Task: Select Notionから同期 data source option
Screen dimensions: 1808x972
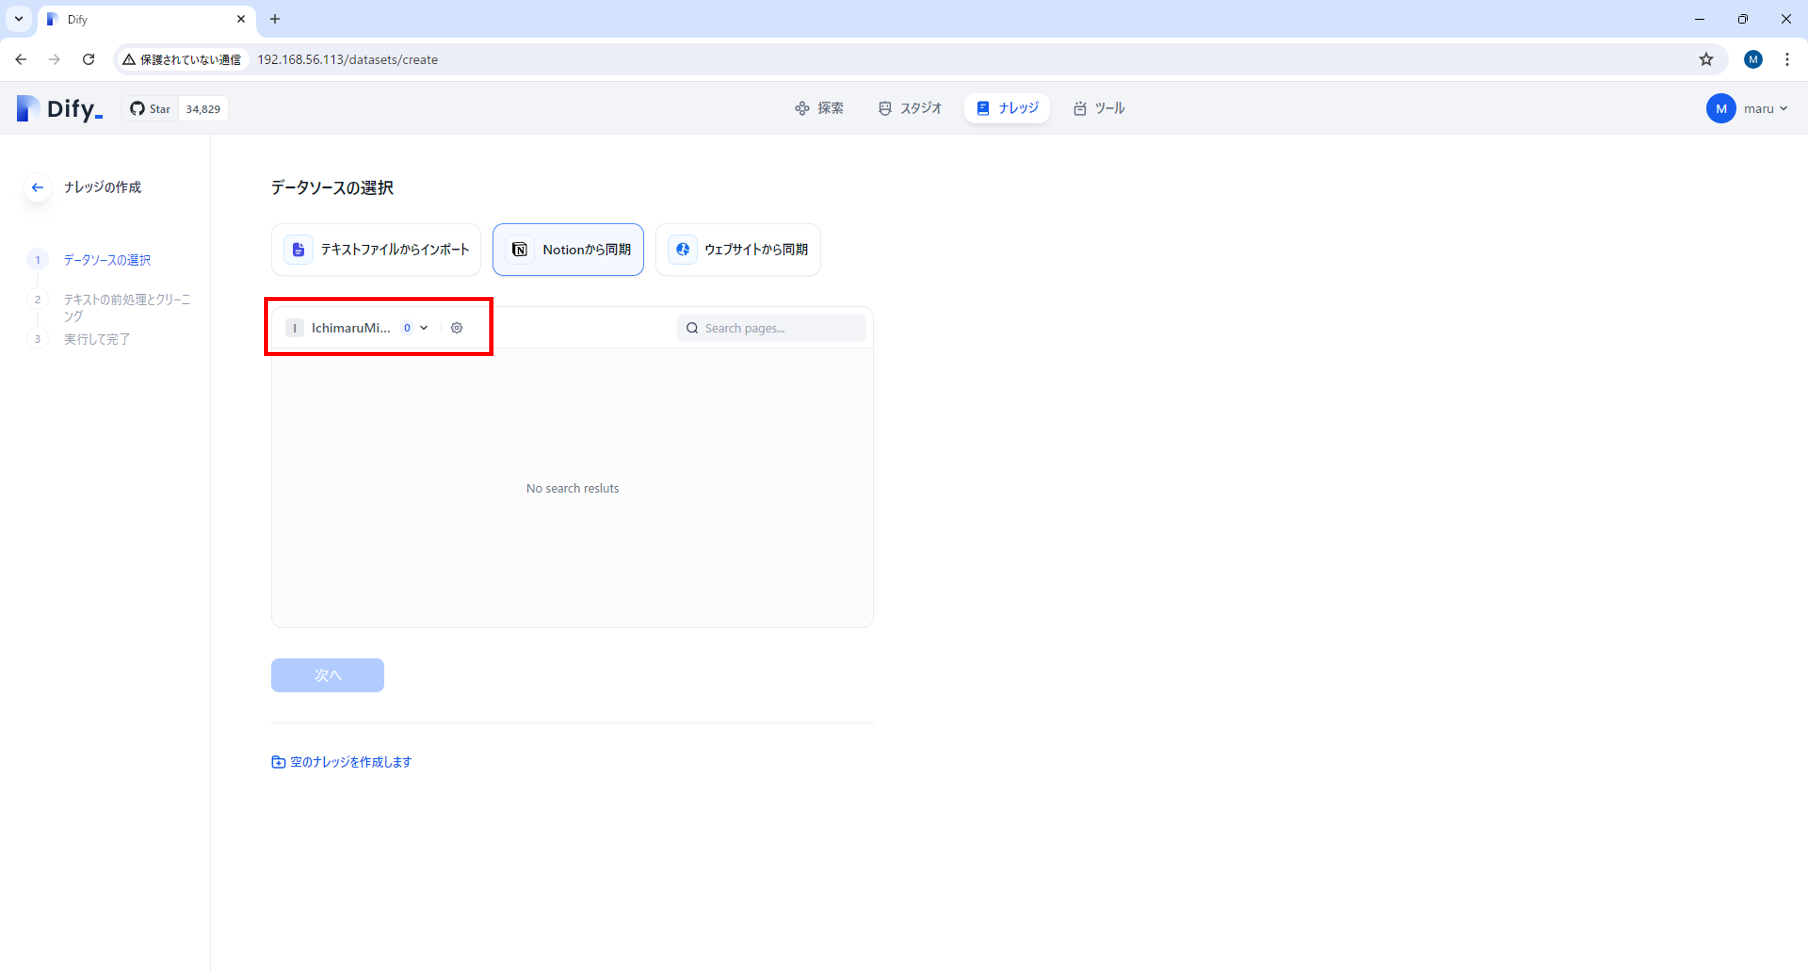Action: click(x=568, y=250)
